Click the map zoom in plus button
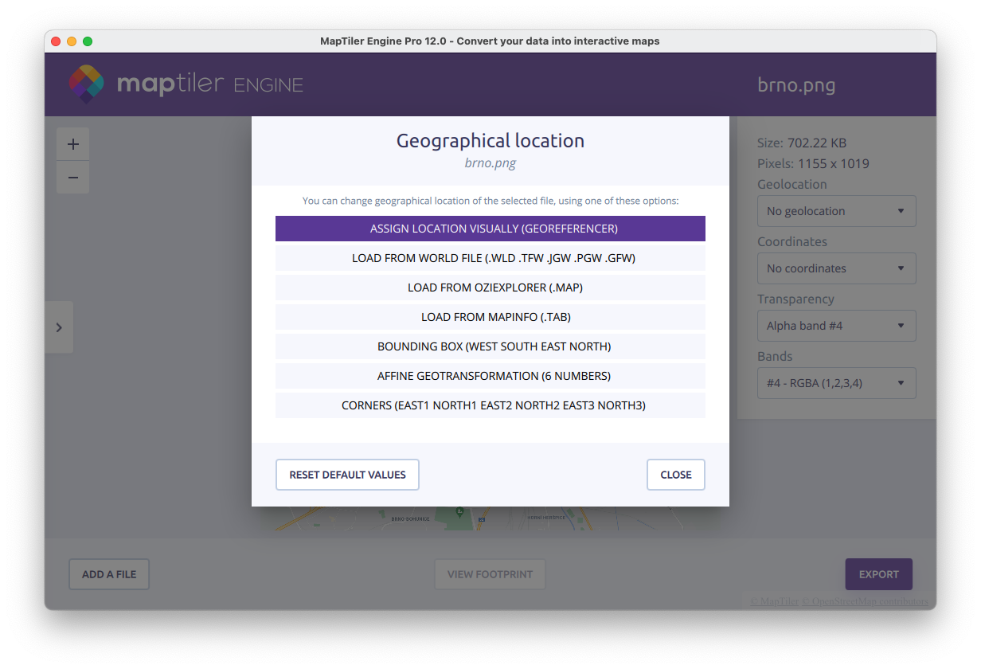This screenshot has height=669, width=981. tap(73, 144)
